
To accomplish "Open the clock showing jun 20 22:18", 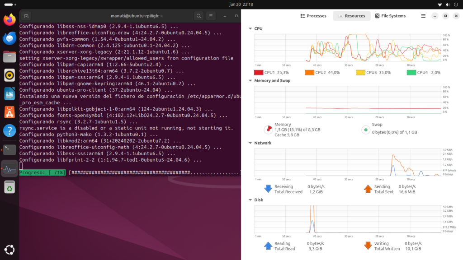I will click(x=241, y=5).
